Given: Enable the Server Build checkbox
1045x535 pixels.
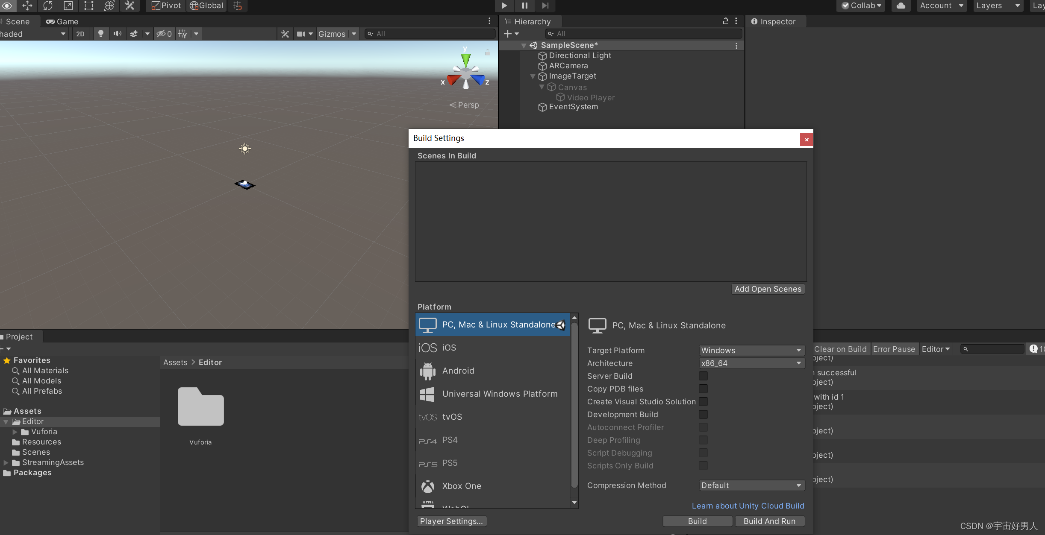Looking at the screenshot, I should (x=703, y=376).
